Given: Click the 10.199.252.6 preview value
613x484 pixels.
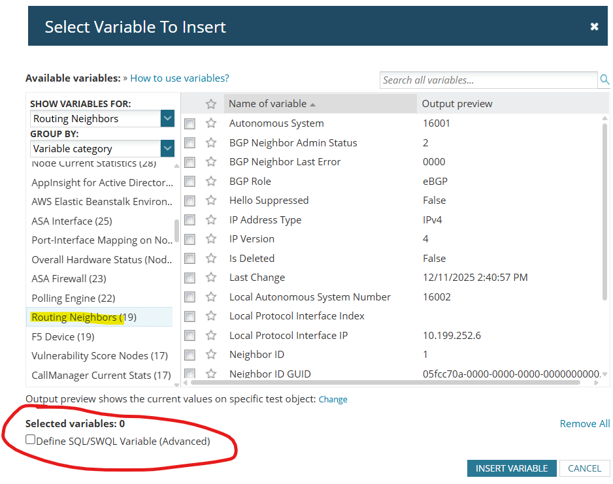Looking at the screenshot, I should tap(452, 335).
